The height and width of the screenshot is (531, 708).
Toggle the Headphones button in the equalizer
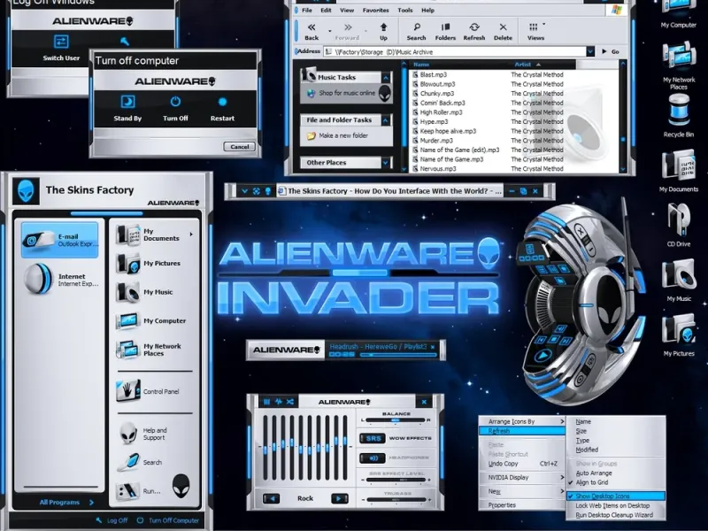point(373,458)
